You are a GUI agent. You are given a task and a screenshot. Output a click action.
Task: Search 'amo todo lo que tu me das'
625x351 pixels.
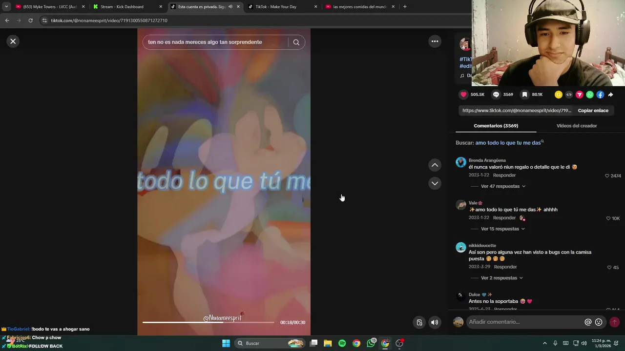509,143
